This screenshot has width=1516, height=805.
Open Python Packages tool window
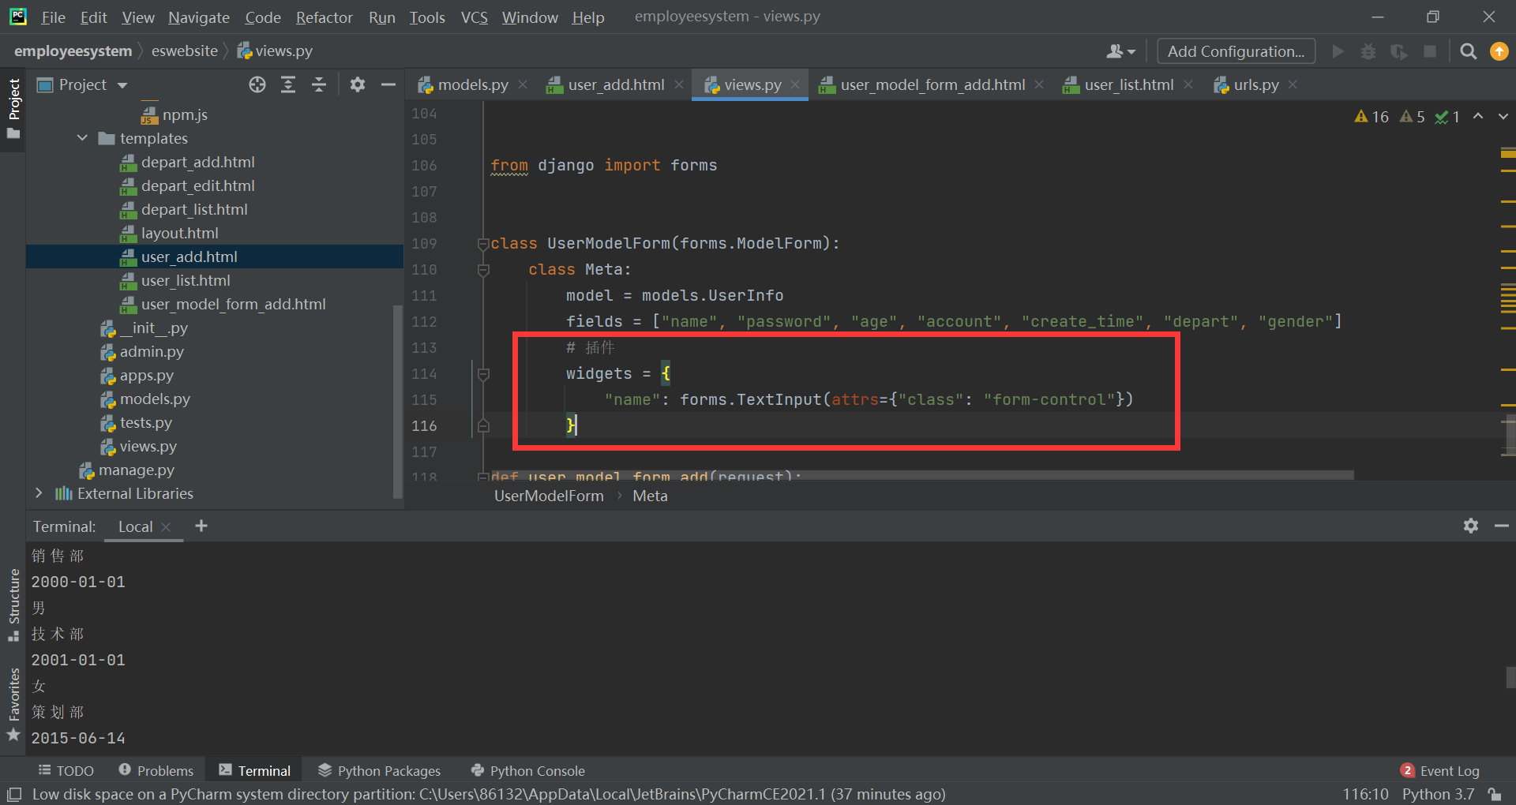[379, 770]
